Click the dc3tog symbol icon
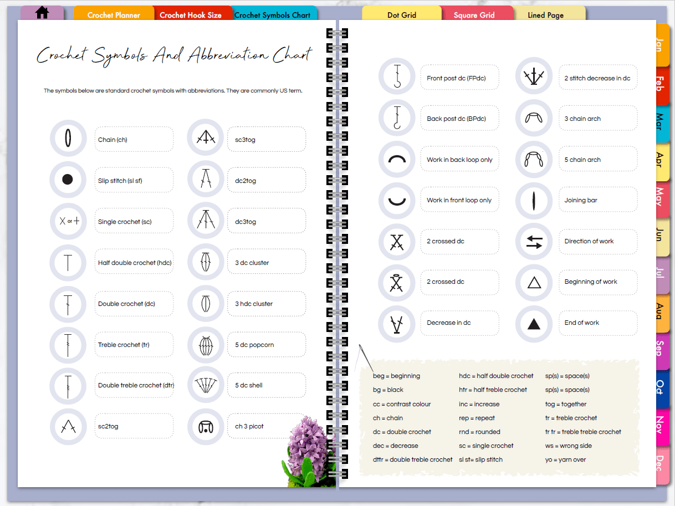Screen dimensions: 675x506 206,221
